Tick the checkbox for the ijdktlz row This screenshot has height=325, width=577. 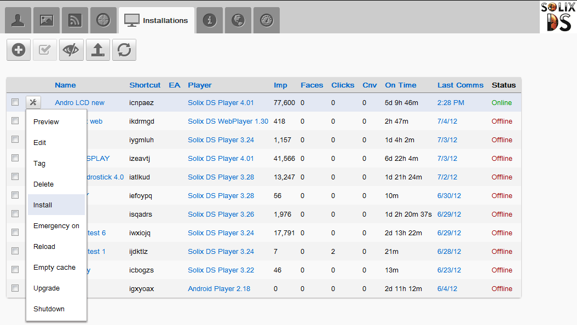(15, 251)
